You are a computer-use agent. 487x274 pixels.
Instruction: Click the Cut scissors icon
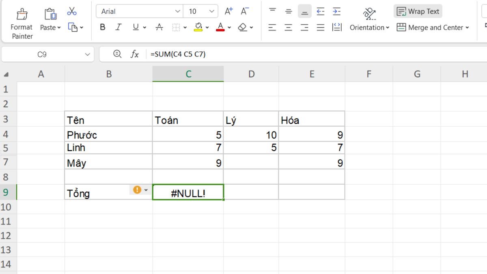(x=72, y=11)
